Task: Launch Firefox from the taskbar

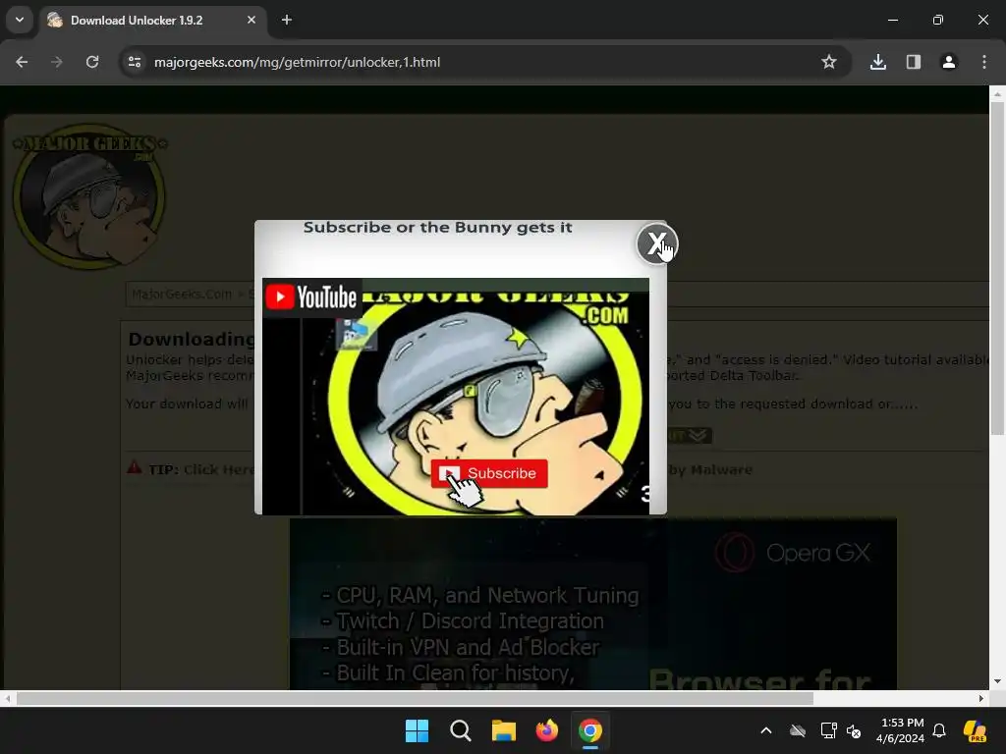Action: tap(546, 730)
